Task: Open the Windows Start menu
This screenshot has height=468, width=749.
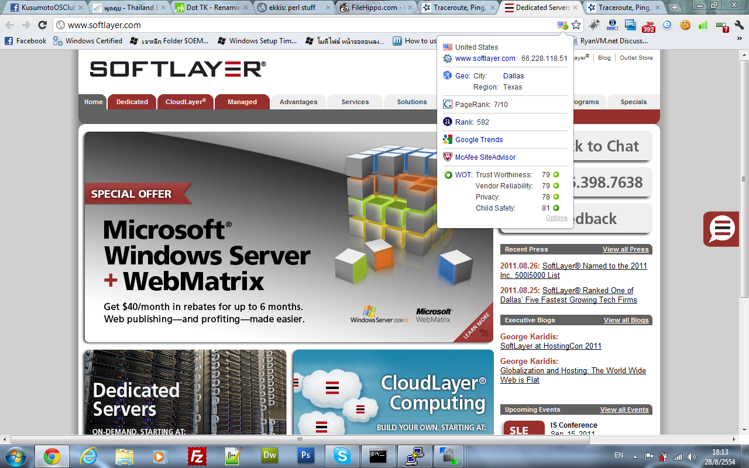Action: tap(15, 456)
